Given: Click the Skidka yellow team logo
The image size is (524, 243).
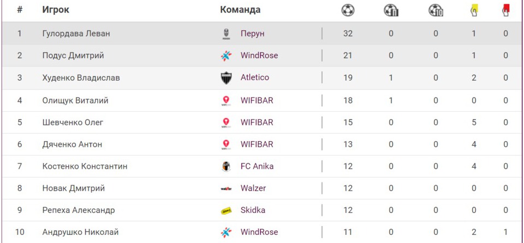Looking at the screenshot, I should 226,210.
